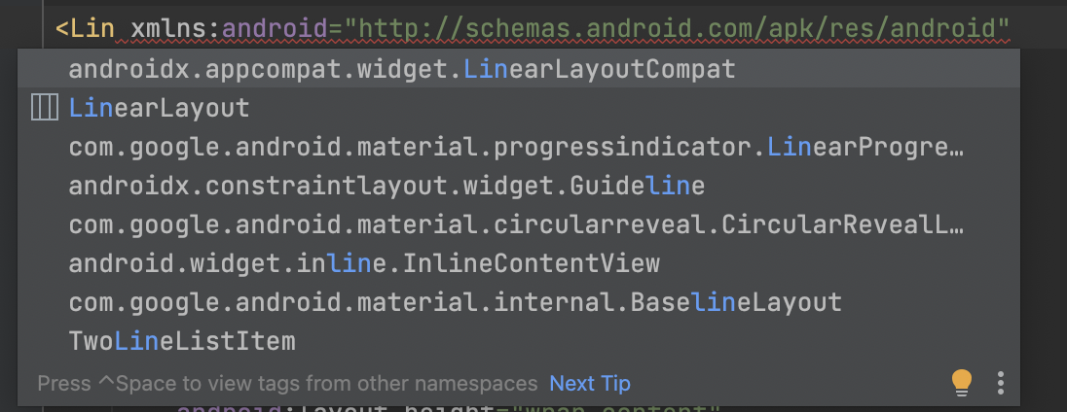The height and width of the screenshot is (412, 1067).
Task: Click the yellow lightbulb icon
Action: coord(962,382)
